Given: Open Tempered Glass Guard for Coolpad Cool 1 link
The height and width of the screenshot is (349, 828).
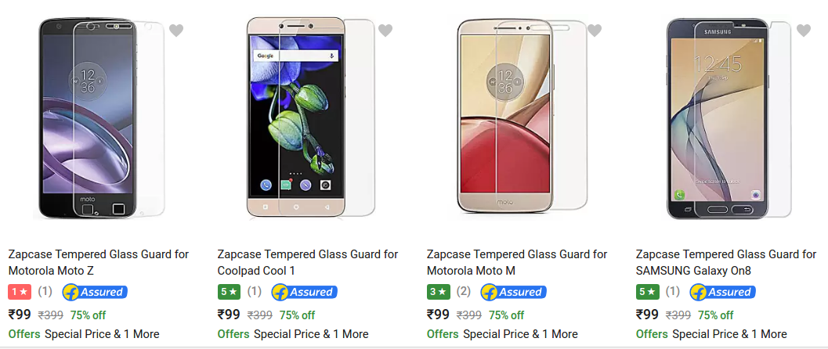Looking at the screenshot, I should (x=307, y=263).
